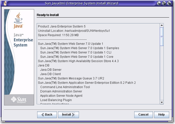Select the 'Uninstall Location' line
This screenshot has width=175, height=124.
pyautogui.click(x=74, y=31)
